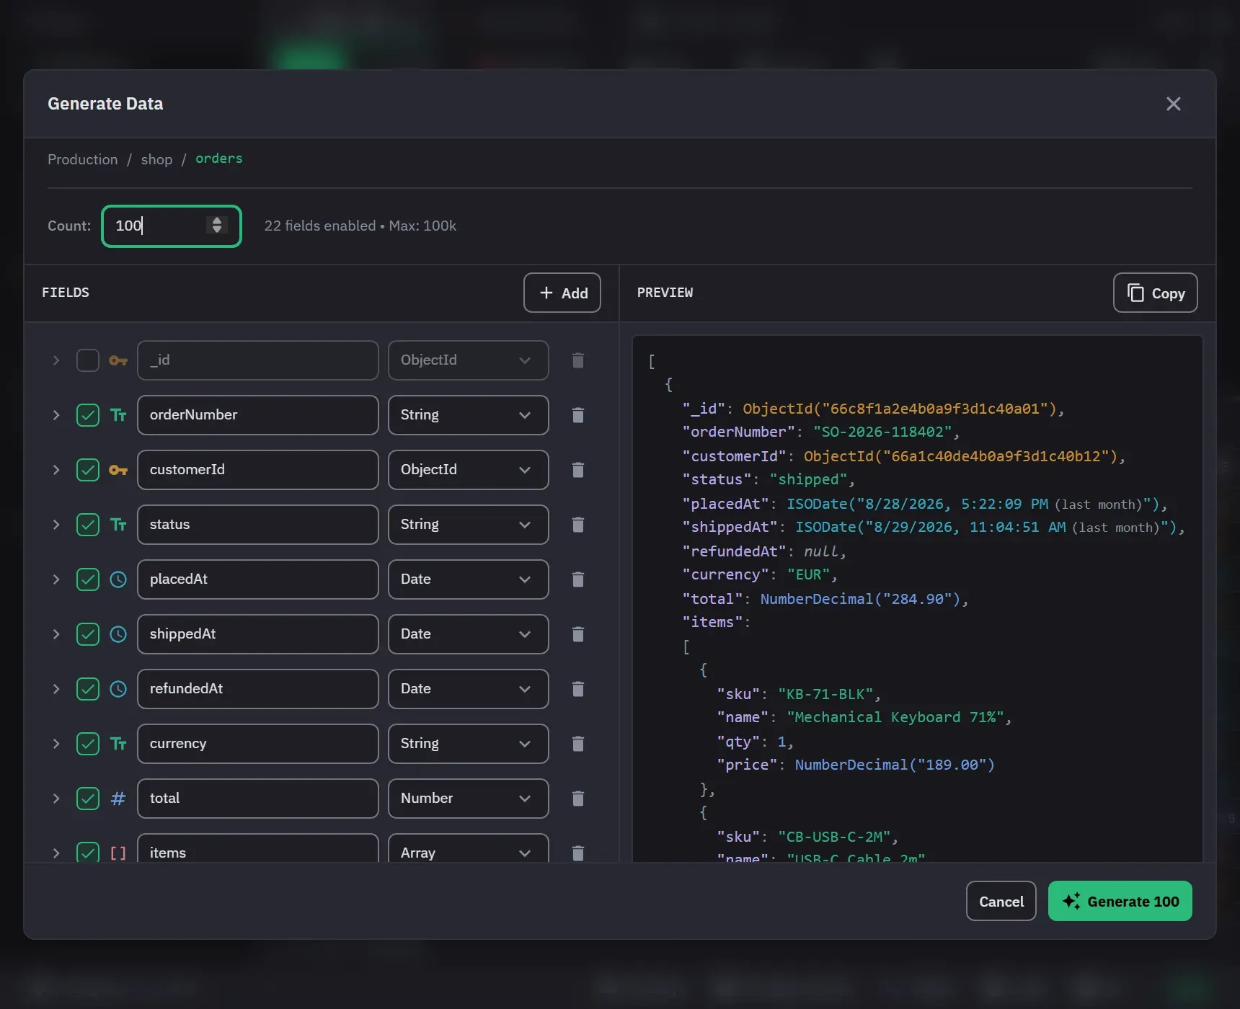
Task: Uncheck the currency field checkbox
Action: [x=88, y=744]
